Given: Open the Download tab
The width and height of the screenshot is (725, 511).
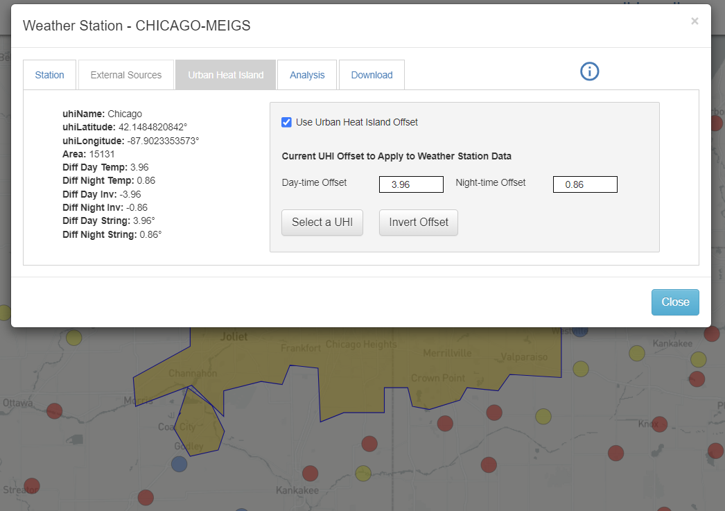Looking at the screenshot, I should (x=372, y=75).
